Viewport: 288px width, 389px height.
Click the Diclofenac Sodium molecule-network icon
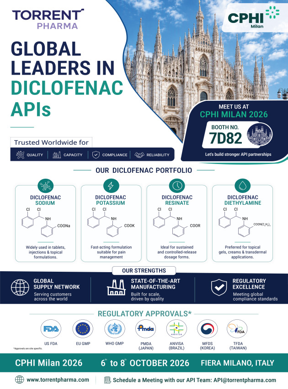[46, 186]
